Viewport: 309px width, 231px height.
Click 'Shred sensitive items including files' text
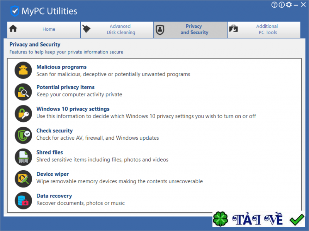coord(102,160)
